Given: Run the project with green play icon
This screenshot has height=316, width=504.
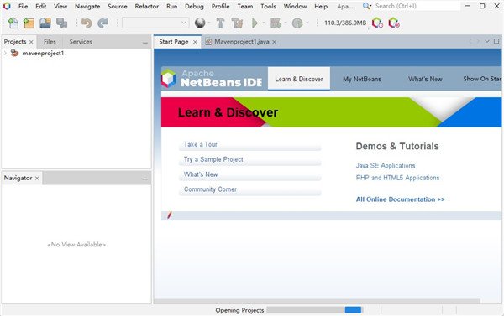Looking at the screenshot, I should [255, 23].
